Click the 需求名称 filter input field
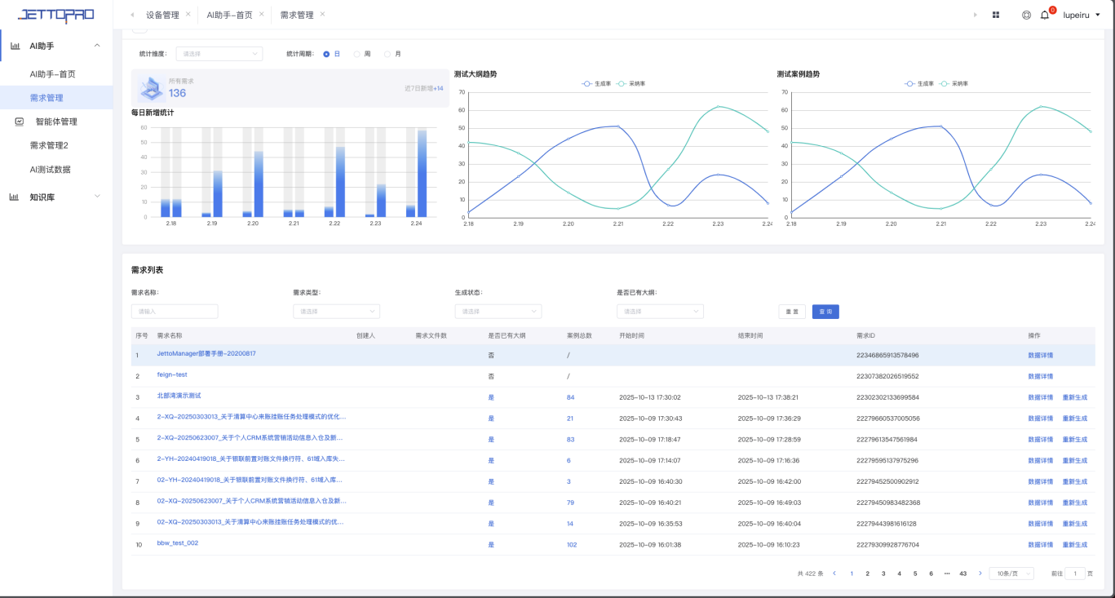1115x598 pixels. (x=175, y=311)
